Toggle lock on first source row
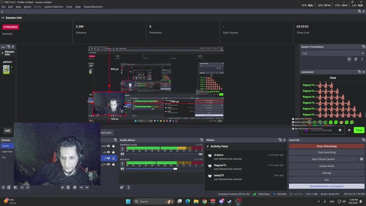366x206 pixels. [113, 146]
